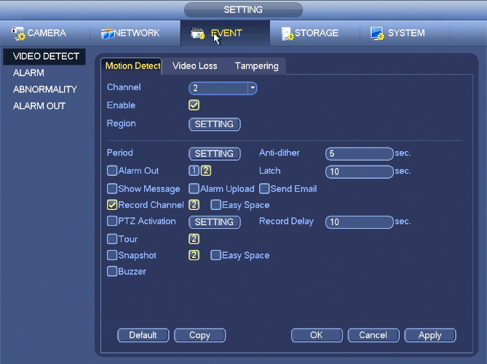487x364 pixels.
Task: Click the Apply button
Action: click(x=429, y=335)
